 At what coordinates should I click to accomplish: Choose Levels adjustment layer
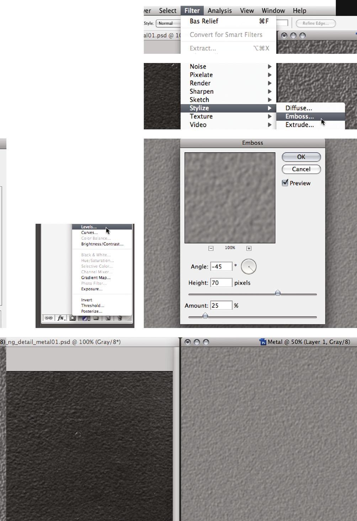tap(102, 227)
